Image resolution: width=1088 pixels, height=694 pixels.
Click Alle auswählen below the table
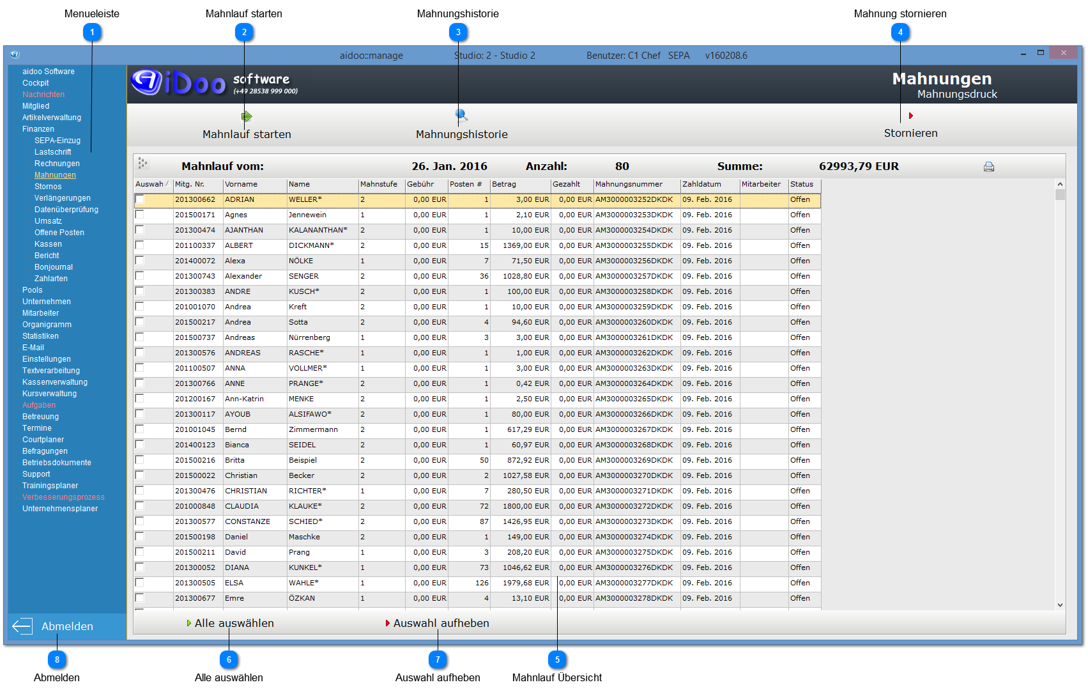[234, 623]
